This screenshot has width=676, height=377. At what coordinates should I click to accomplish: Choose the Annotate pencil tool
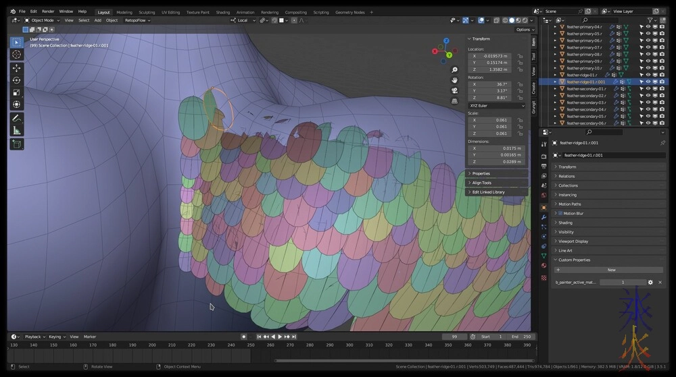(16, 118)
